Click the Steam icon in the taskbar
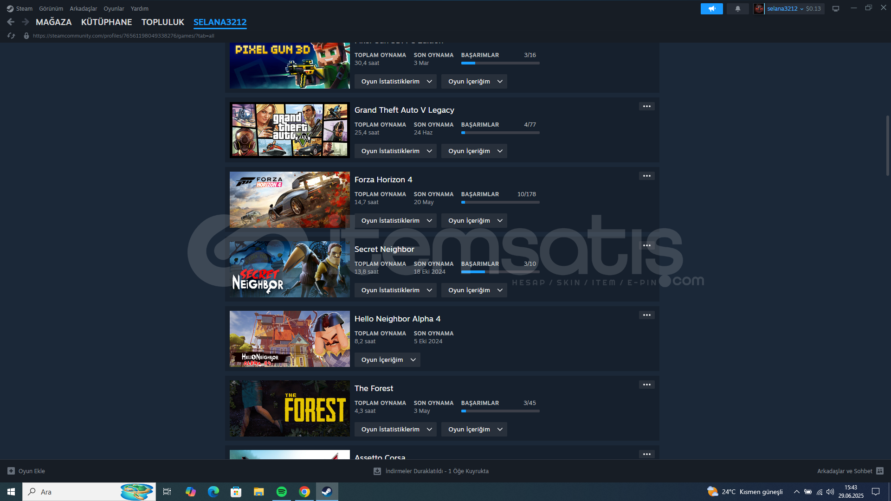The width and height of the screenshot is (891, 501). tap(327, 492)
